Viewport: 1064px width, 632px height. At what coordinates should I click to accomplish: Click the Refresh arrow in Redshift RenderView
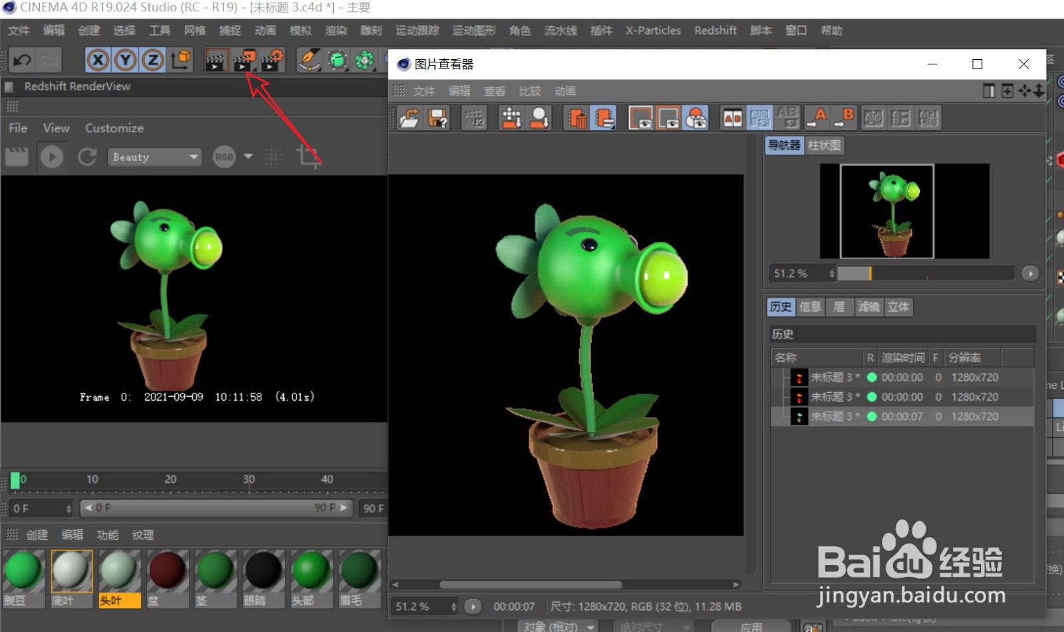point(87,157)
